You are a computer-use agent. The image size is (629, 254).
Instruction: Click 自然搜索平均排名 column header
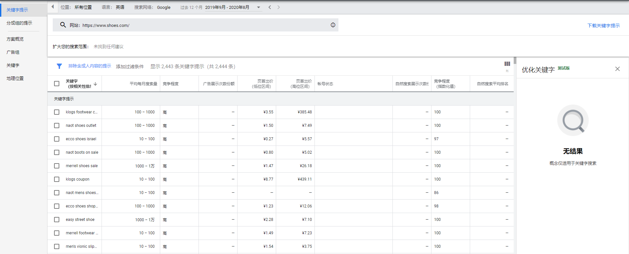(x=492, y=84)
